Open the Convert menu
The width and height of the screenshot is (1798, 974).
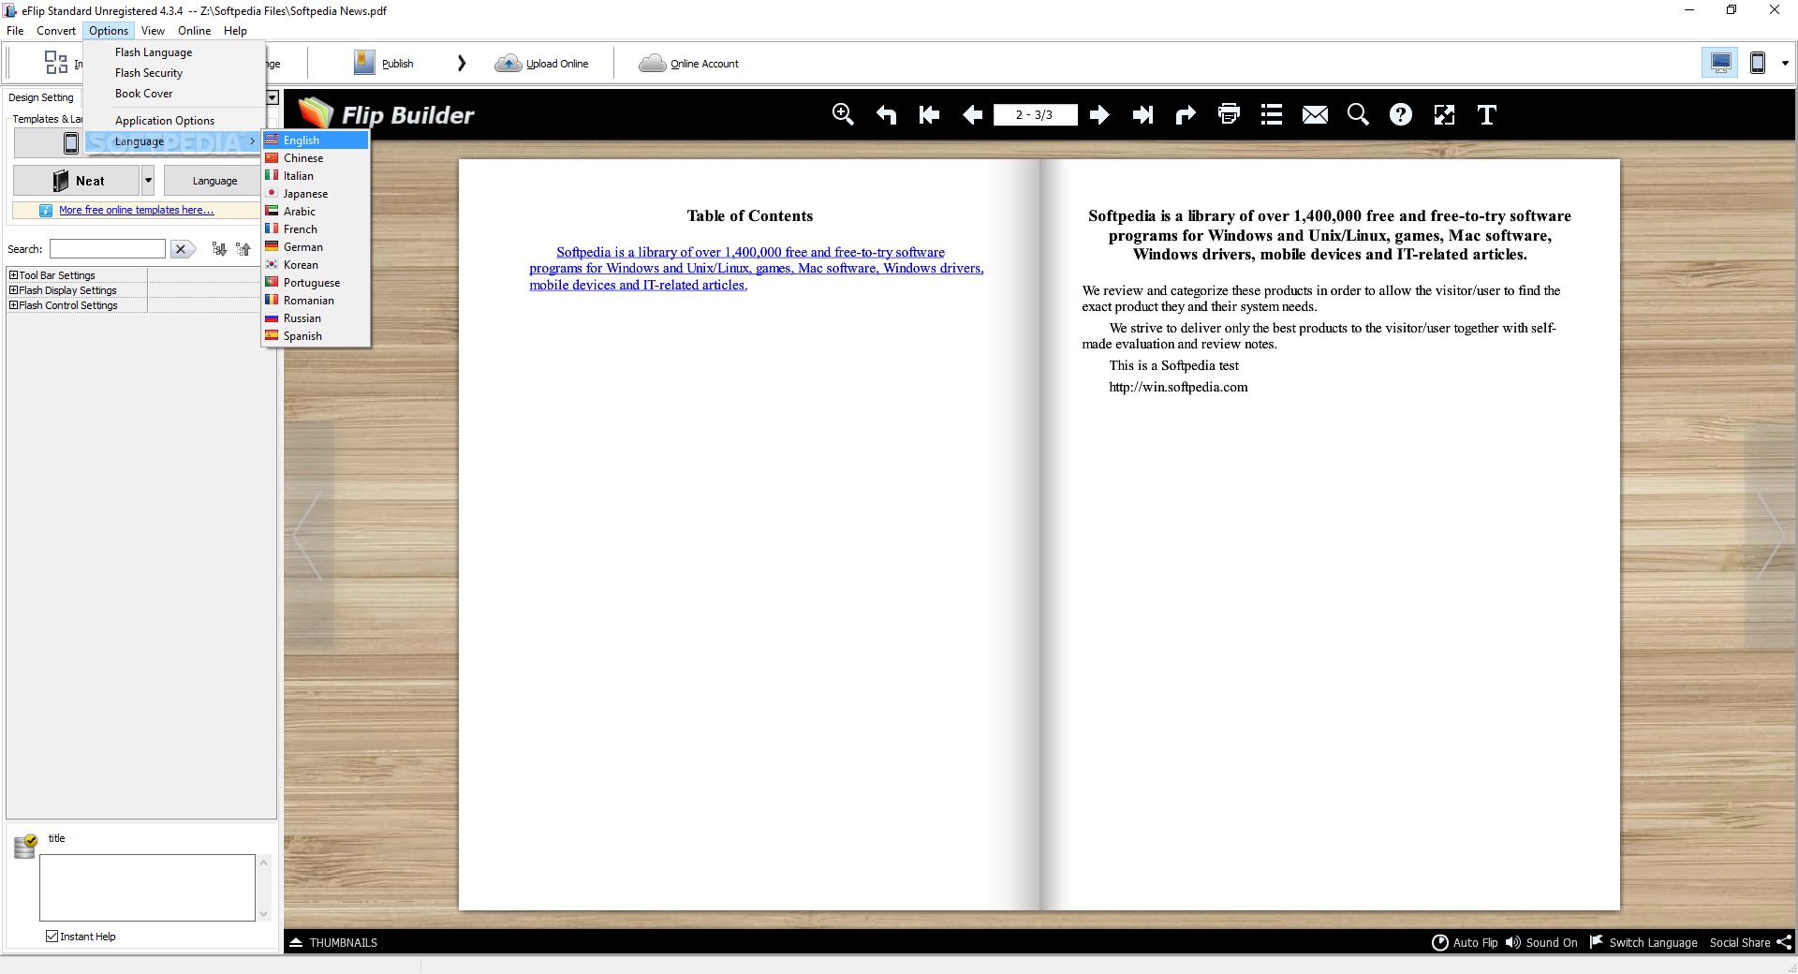tap(56, 31)
